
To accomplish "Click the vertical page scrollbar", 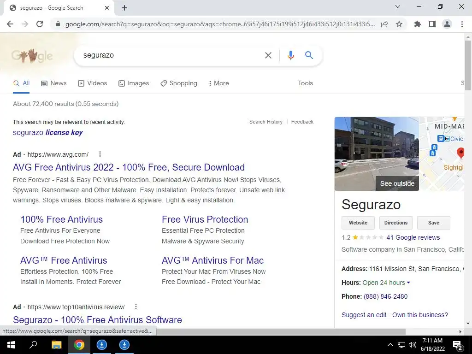I will point(468,65).
